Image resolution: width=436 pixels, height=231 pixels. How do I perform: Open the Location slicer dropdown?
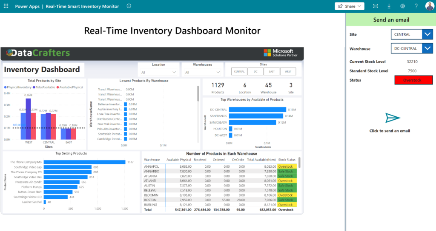tap(158, 72)
